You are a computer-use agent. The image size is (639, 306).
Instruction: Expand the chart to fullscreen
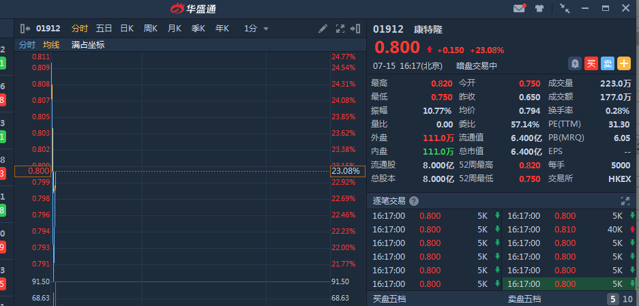(x=340, y=29)
